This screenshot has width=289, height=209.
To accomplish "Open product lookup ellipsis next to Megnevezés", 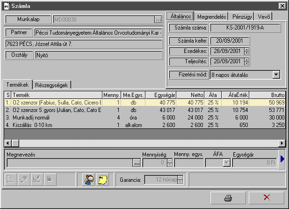I will pos(137,163).
